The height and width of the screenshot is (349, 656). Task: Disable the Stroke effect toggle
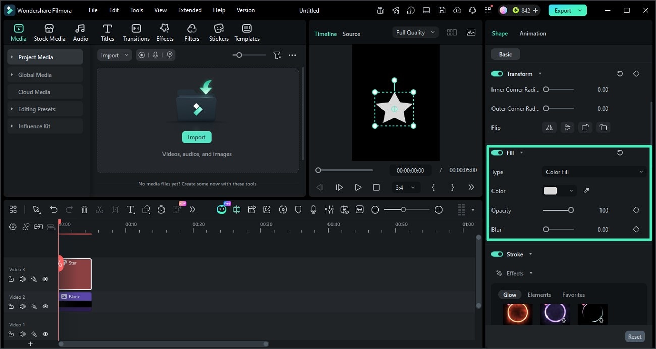click(x=497, y=254)
